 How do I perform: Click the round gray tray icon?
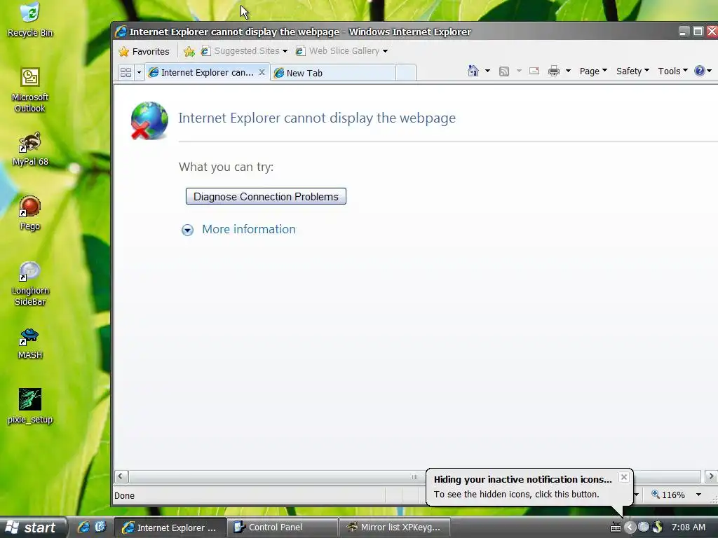click(x=644, y=527)
